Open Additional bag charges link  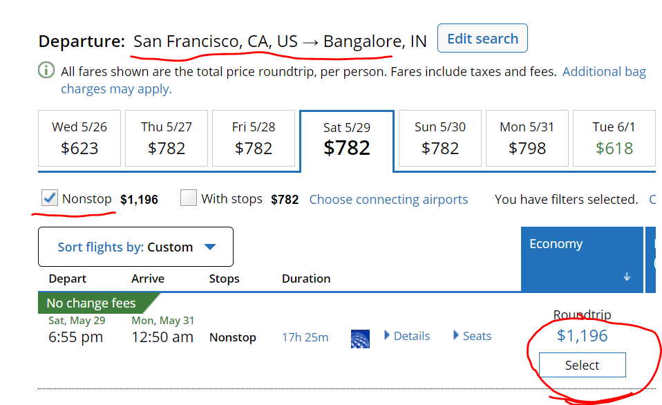[x=603, y=71]
